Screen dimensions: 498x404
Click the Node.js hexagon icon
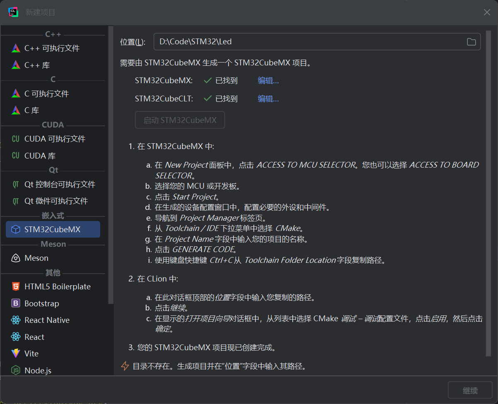pos(16,370)
